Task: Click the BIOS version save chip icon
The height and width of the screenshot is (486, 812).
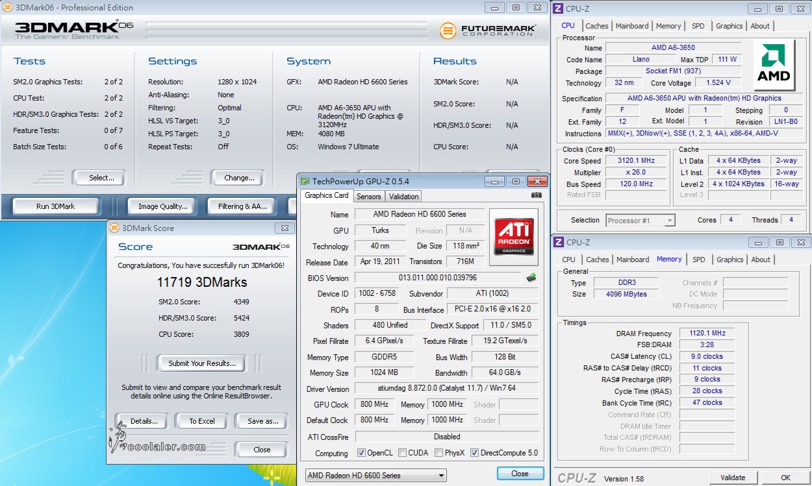Action: coord(531,278)
